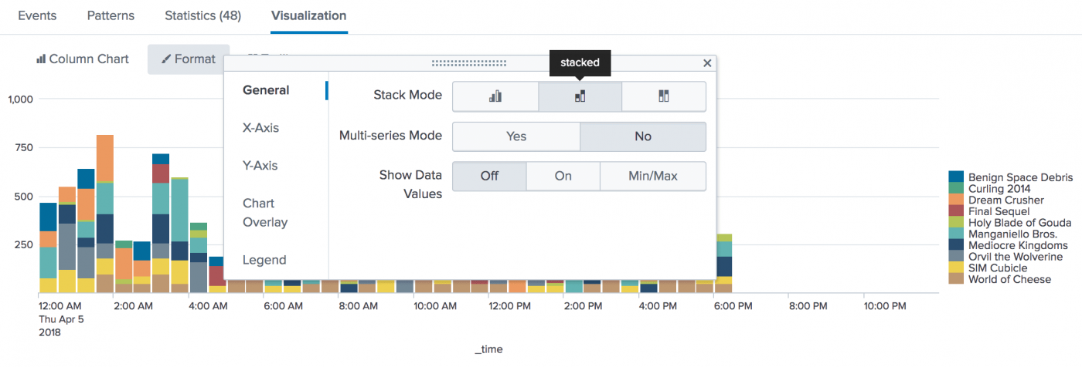The height and width of the screenshot is (367, 1082).
Task: Close the Format popup panel
Action: [707, 63]
